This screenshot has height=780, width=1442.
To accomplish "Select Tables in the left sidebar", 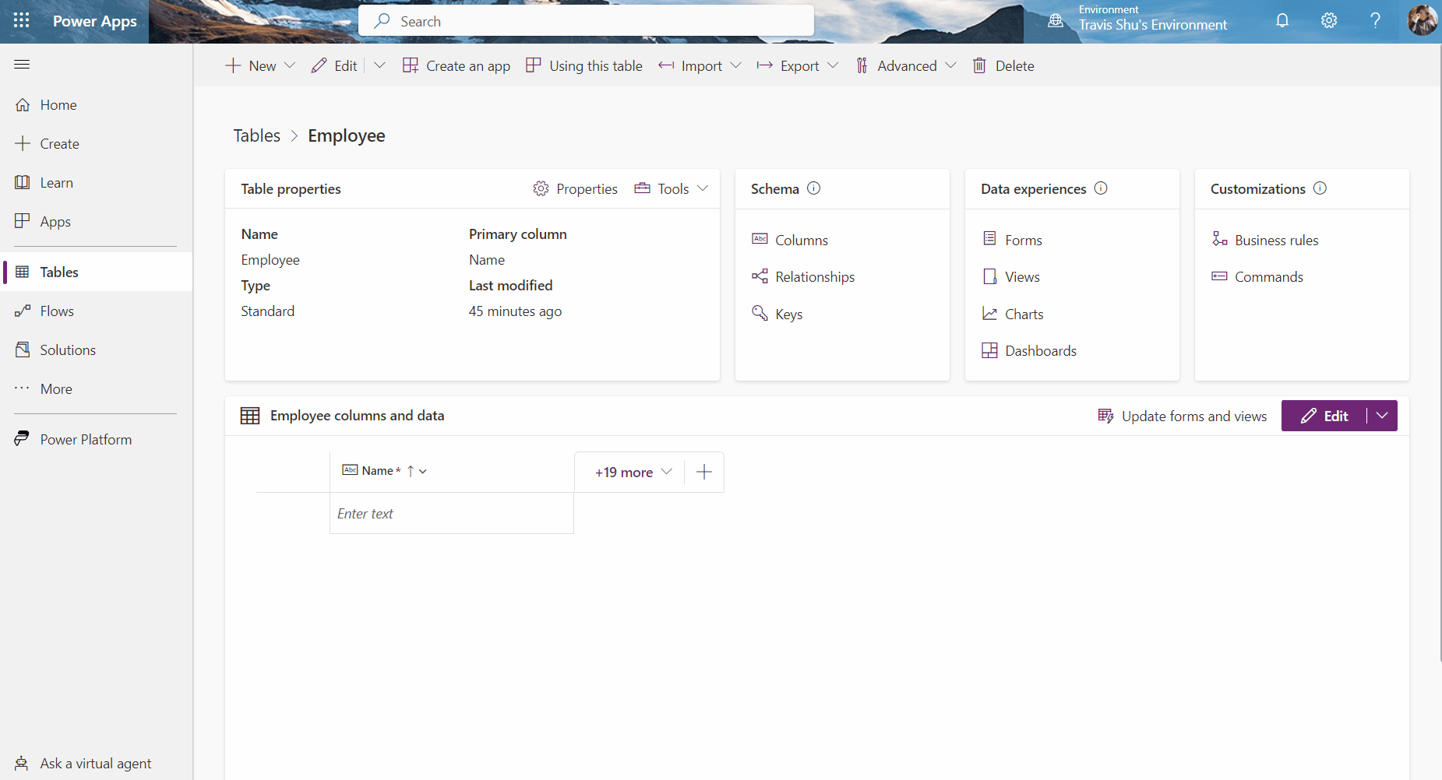I will pos(58,272).
